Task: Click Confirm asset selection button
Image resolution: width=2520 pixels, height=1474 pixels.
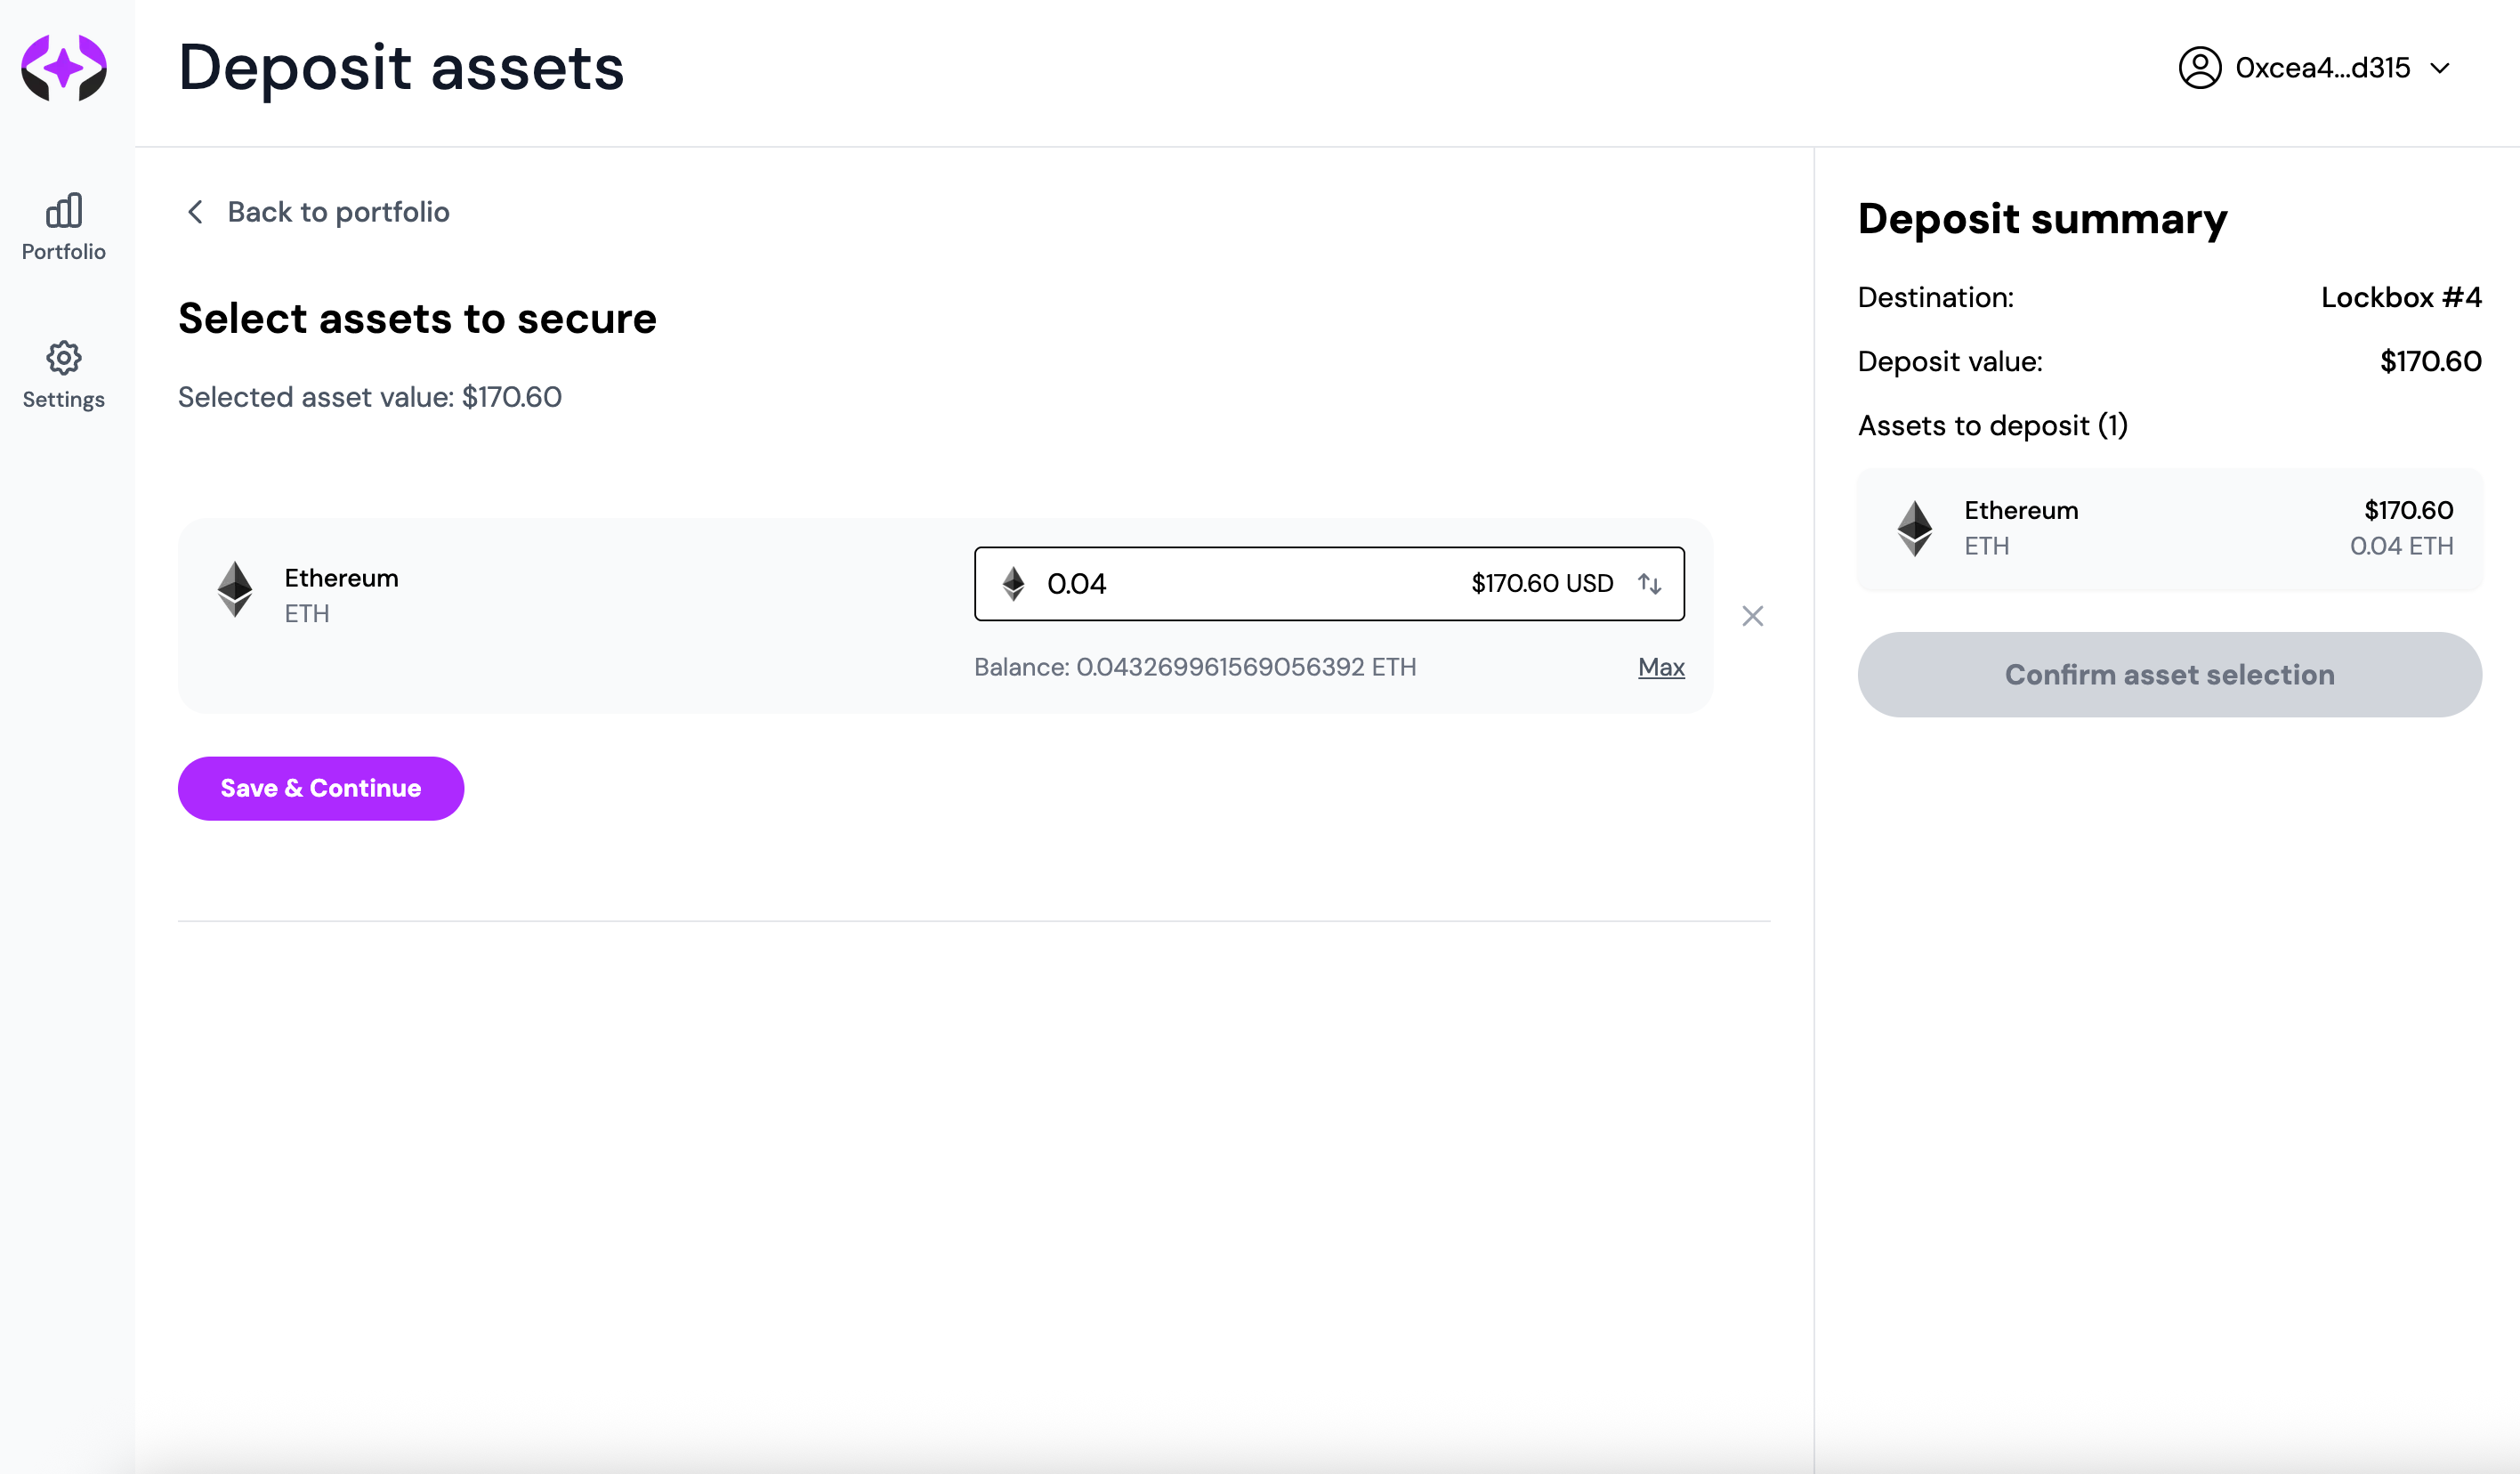Action: [2169, 674]
